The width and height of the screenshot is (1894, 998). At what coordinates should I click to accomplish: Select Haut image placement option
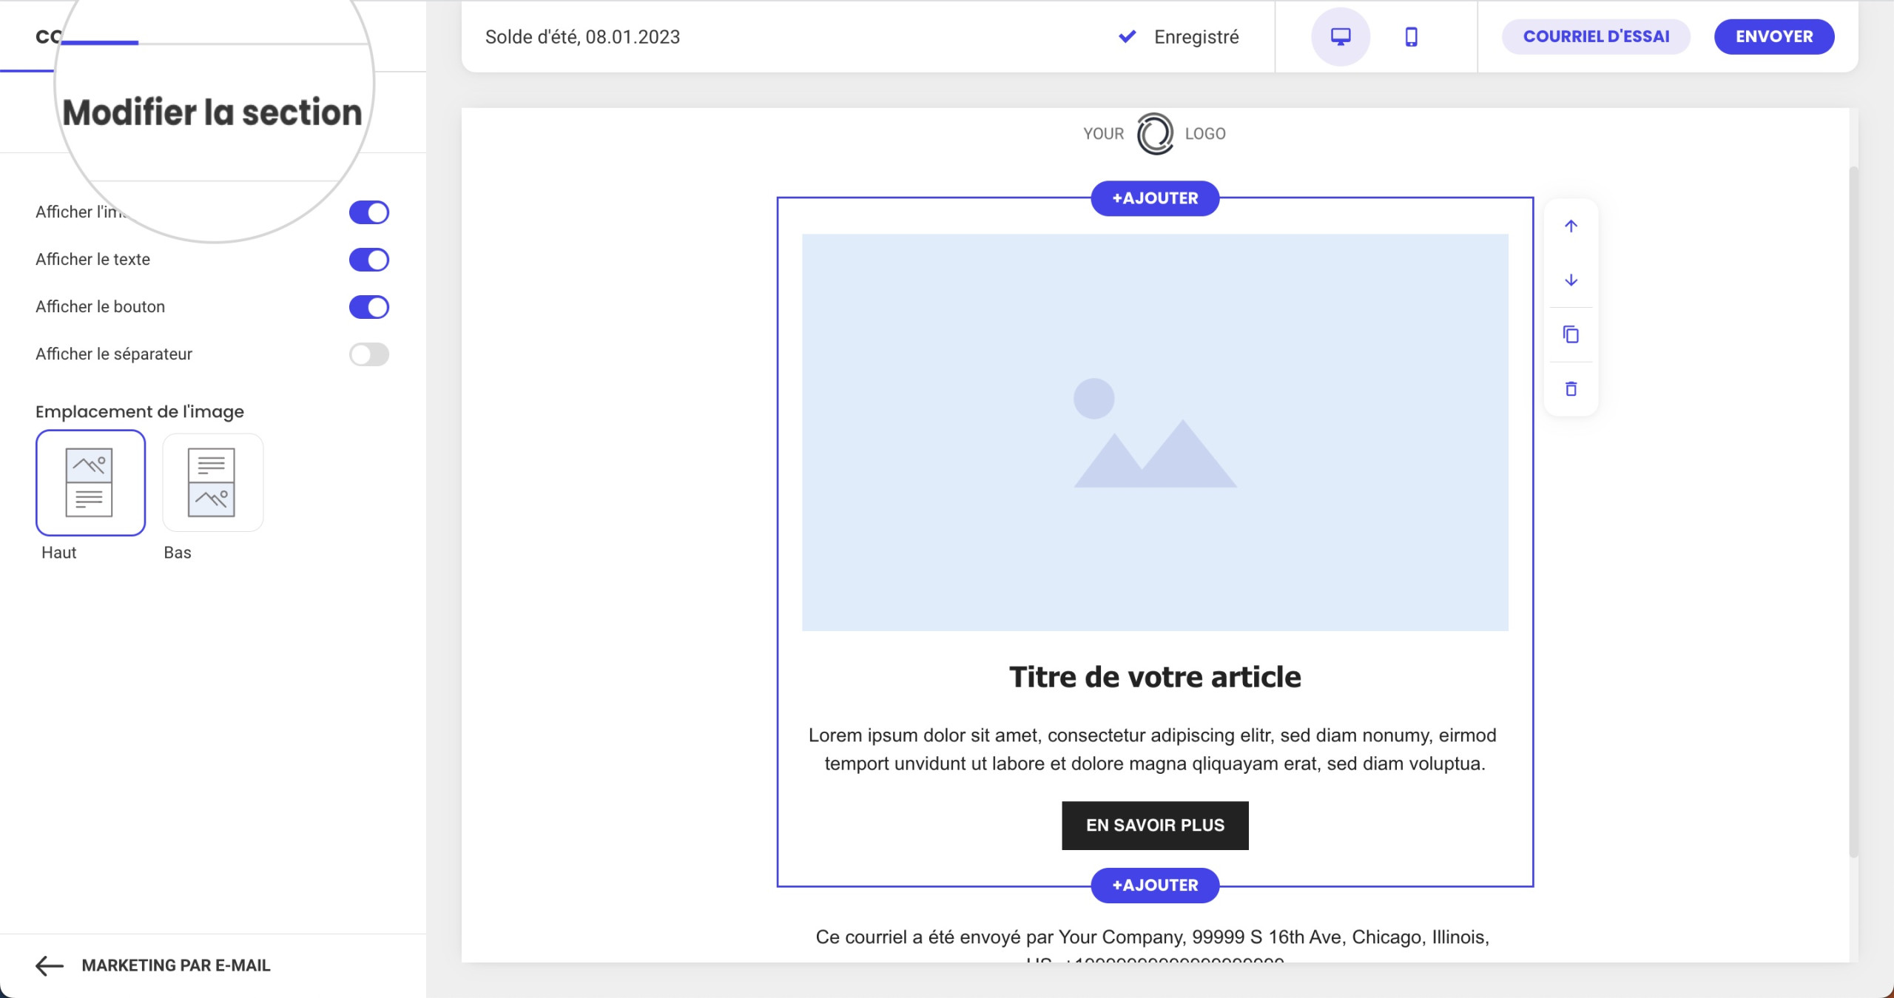[x=90, y=482]
